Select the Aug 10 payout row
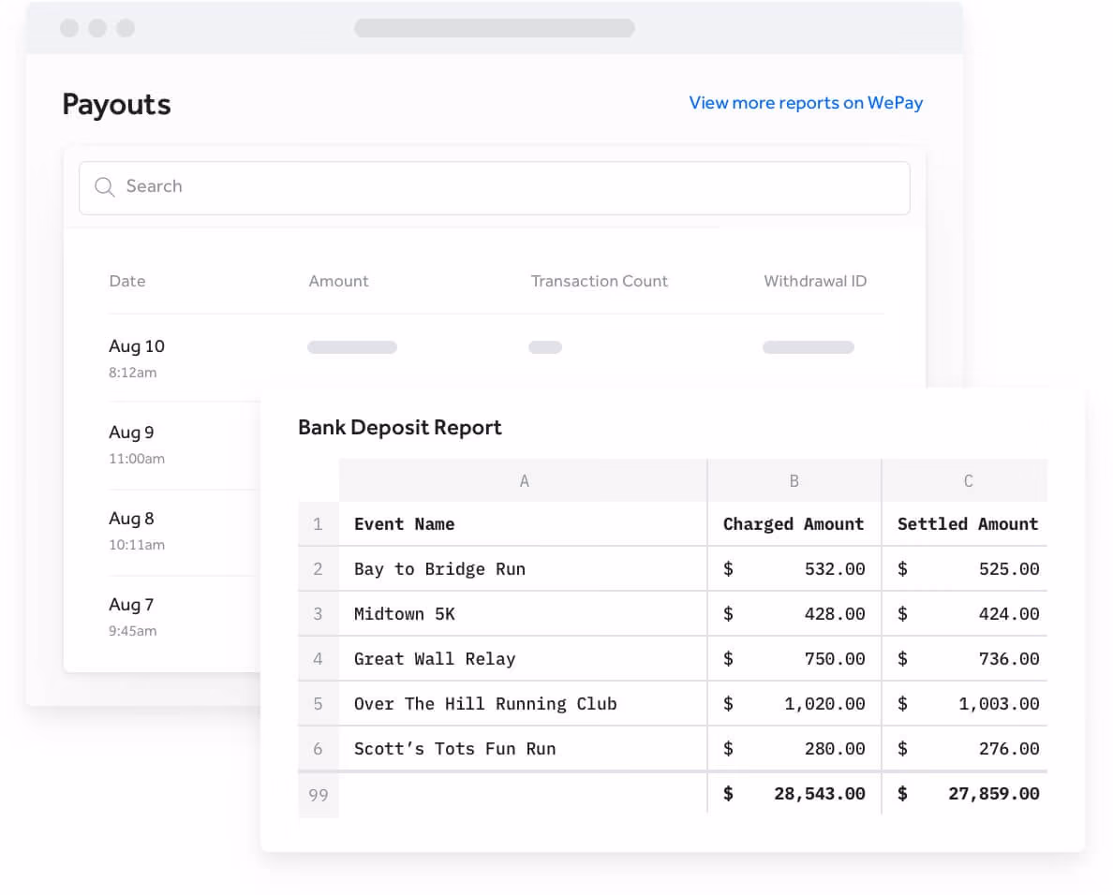The height and width of the screenshot is (895, 1113). click(x=496, y=359)
